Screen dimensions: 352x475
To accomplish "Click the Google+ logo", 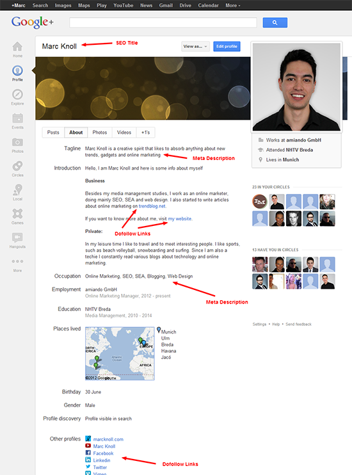I will click(33, 22).
